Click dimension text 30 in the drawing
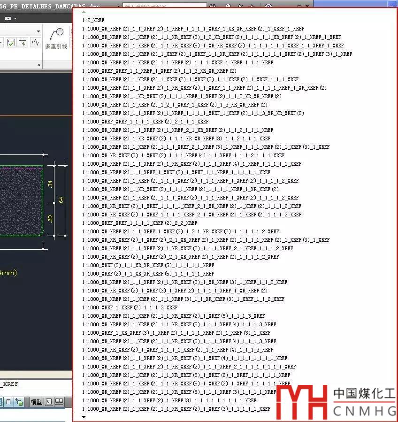The width and height of the screenshot is (398, 422). coord(50,218)
